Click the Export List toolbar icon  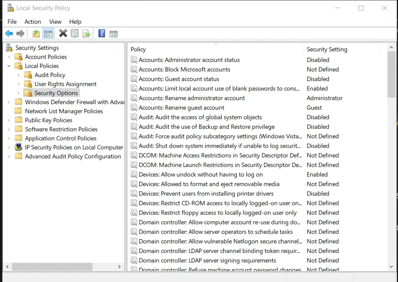coord(86,34)
